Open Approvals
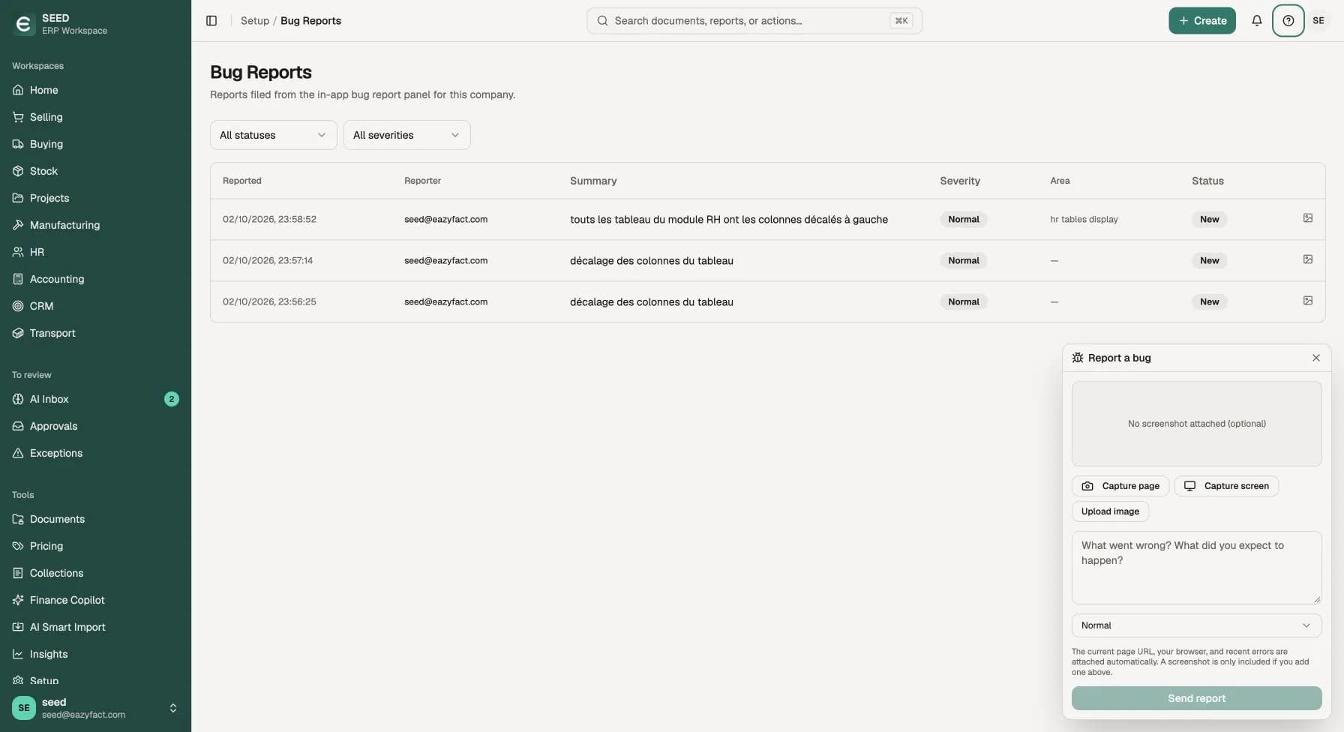Image resolution: width=1344 pixels, height=732 pixels. 95,426
